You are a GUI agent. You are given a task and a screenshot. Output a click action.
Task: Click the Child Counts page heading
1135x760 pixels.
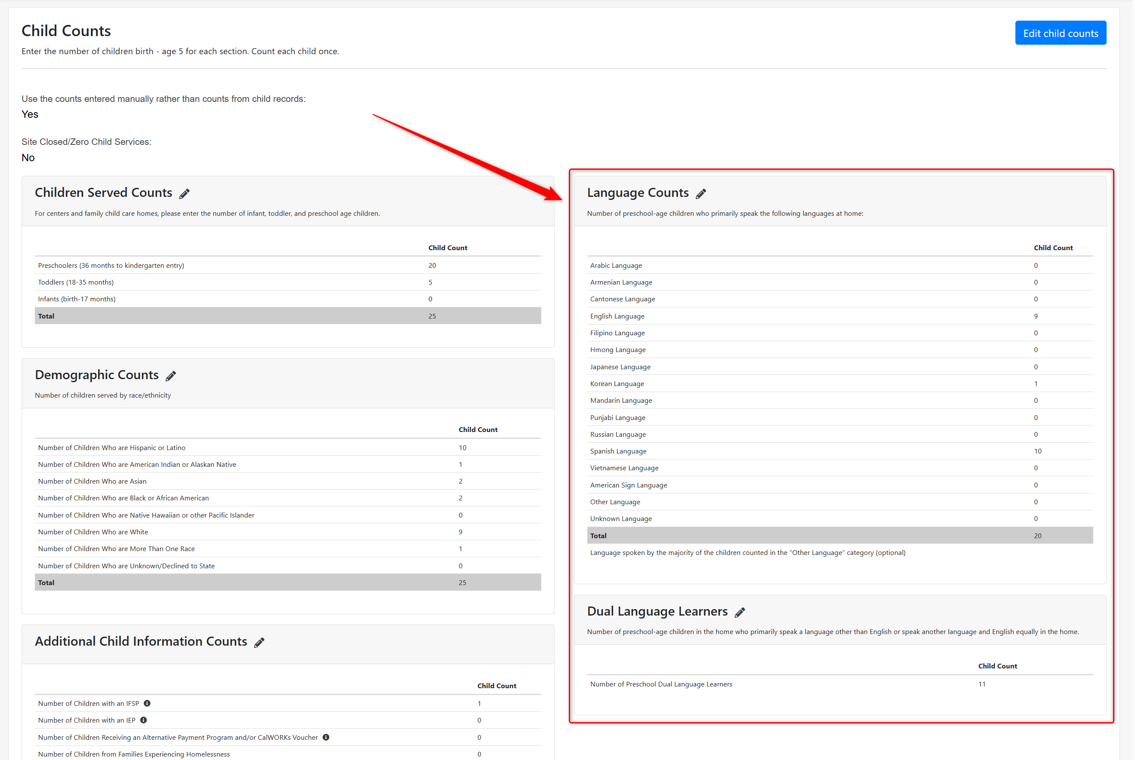pos(66,31)
